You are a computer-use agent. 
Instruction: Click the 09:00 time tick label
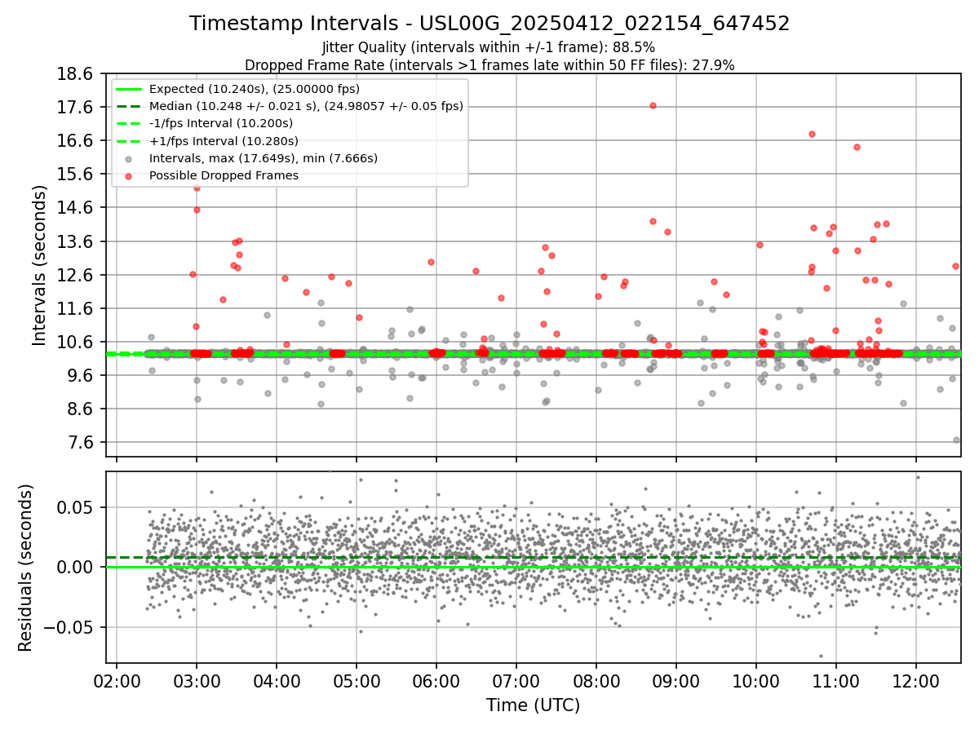(676, 680)
